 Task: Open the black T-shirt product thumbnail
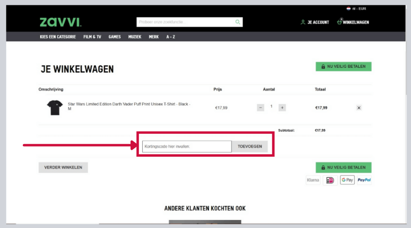click(x=55, y=107)
